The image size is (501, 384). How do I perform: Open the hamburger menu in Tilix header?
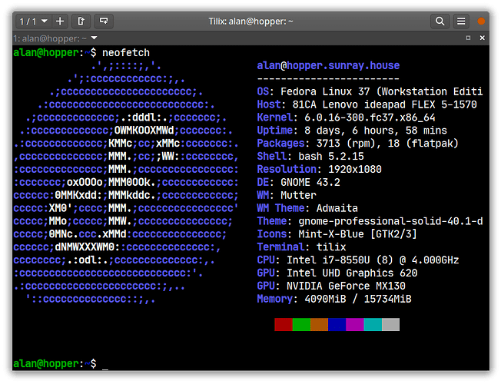pos(461,21)
